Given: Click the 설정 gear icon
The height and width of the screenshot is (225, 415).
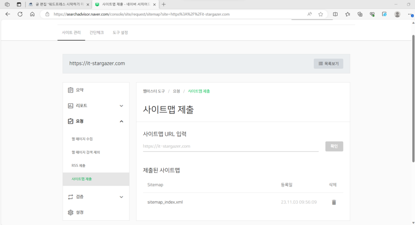Looking at the screenshot, I should pos(71,212).
